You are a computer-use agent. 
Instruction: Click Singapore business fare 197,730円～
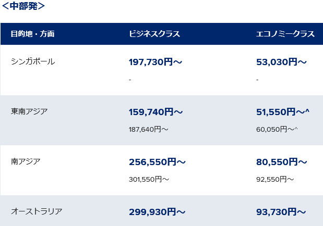155,62
